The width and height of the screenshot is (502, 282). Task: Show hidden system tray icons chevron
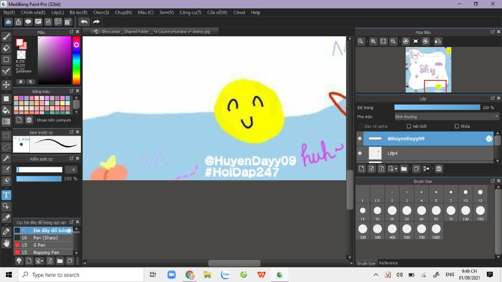(376, 275)
